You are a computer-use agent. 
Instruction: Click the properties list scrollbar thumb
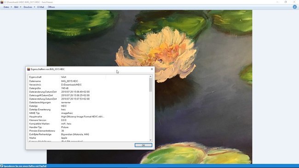150,85
